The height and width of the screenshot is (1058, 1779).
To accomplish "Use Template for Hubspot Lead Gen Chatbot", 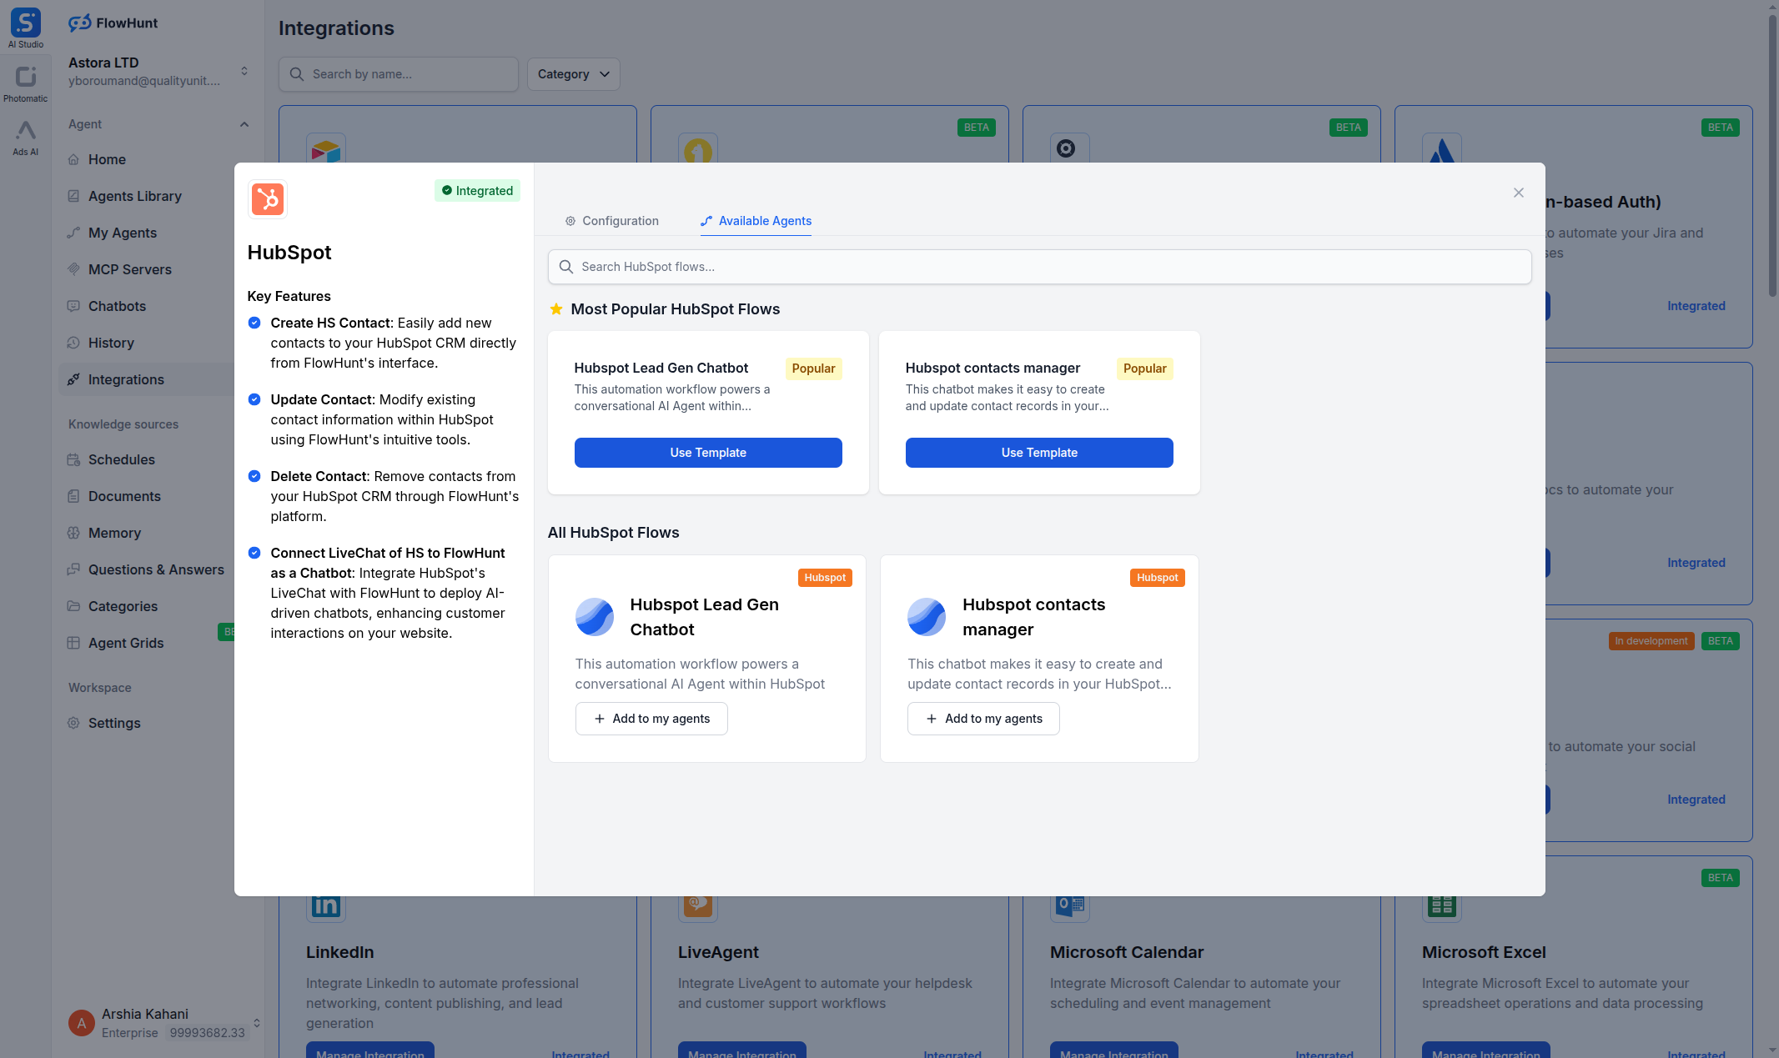I will tap(707, 452).
